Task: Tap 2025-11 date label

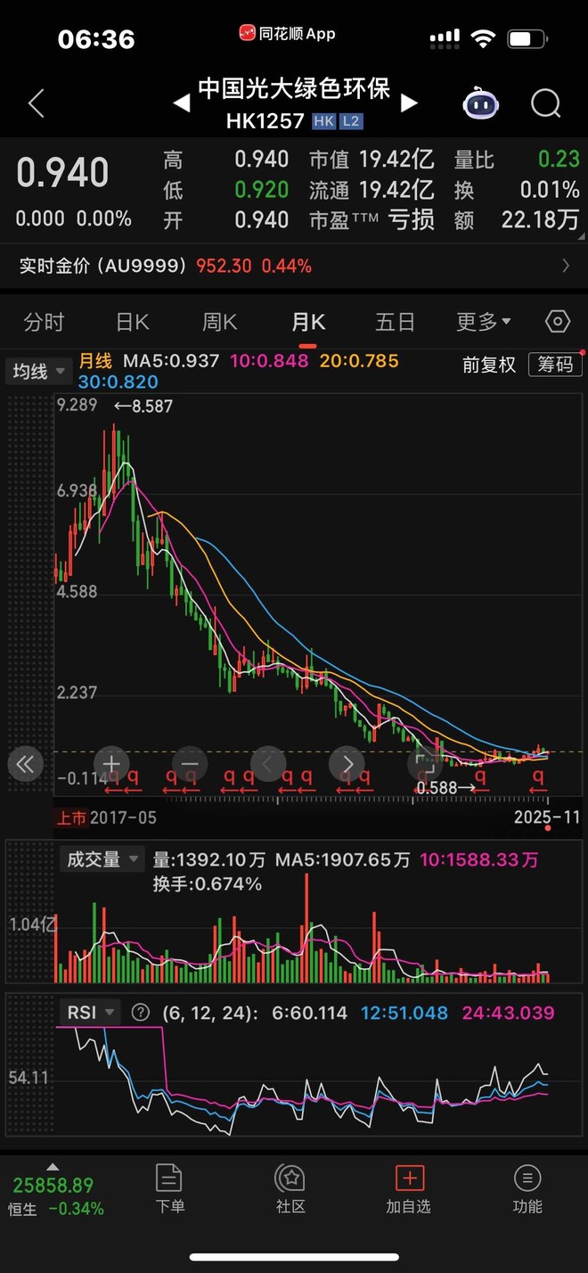Action: click(x=548, y=817)
